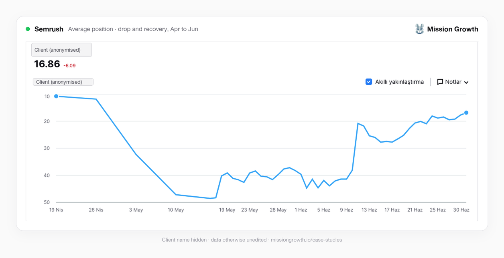Click the 5 Haz axis label
Image resolution: width=504 pixels, height=258 pixels.
[324, 210]
